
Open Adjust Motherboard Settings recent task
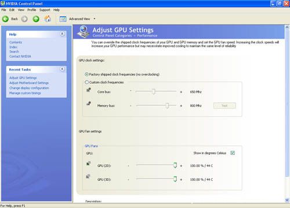pyautogui.click(x=29, y=83)
